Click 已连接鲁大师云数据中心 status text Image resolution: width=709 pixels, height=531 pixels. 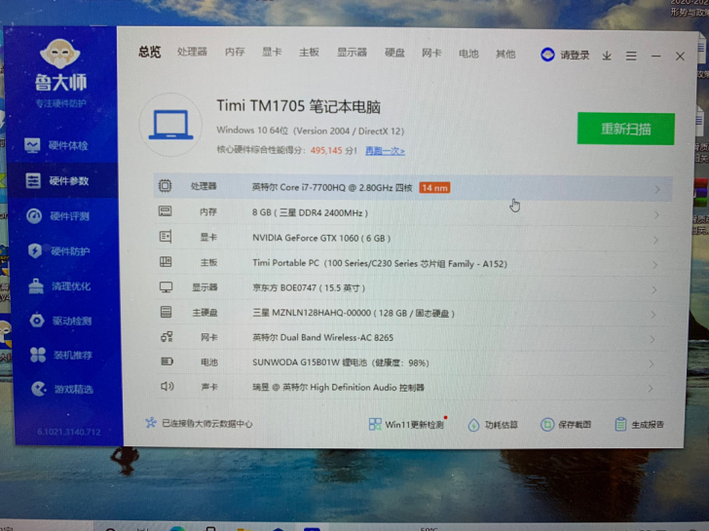(207, 424)
